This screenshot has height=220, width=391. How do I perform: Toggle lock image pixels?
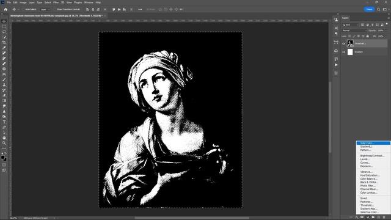pos(354,36)
